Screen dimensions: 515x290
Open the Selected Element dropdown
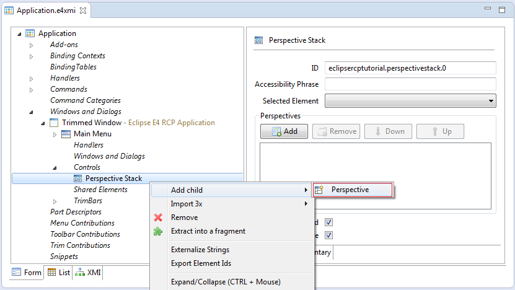(410, 101)
